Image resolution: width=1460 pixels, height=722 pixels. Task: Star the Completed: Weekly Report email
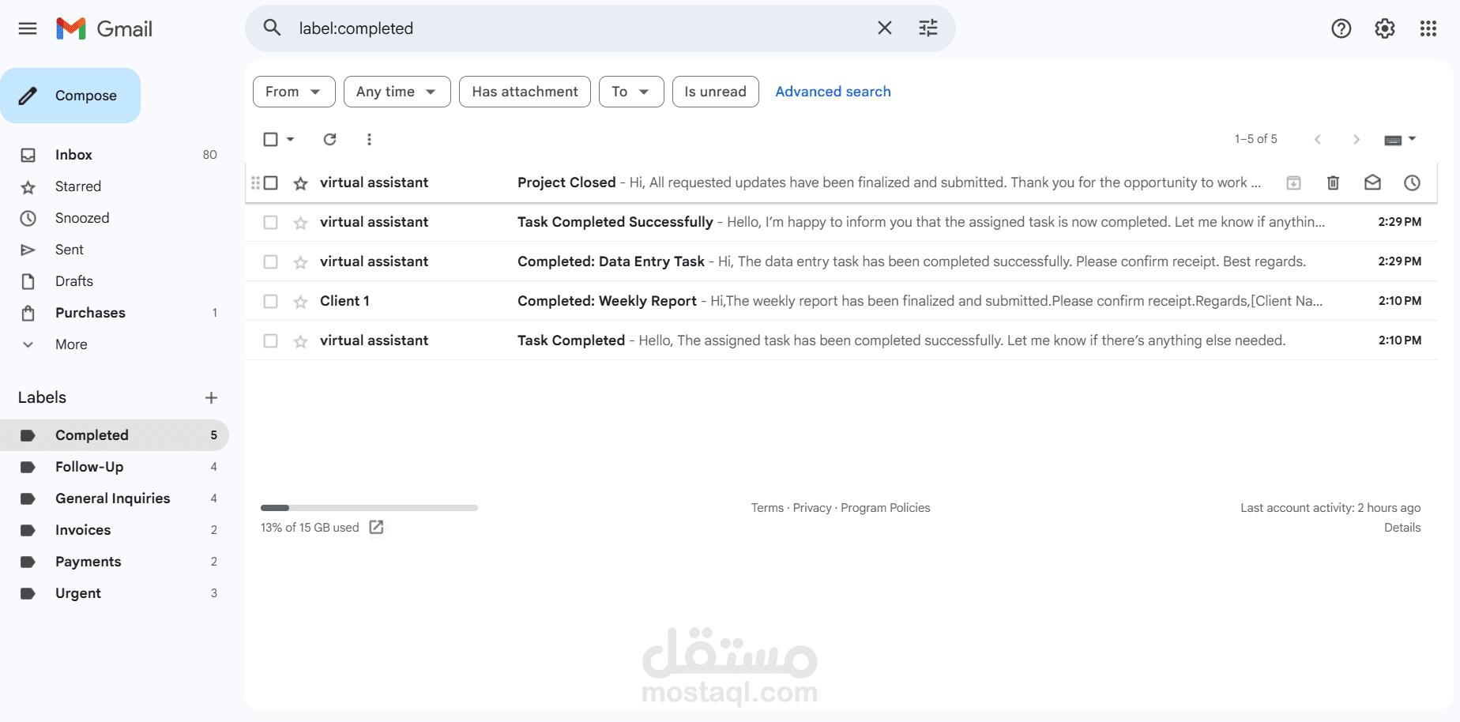[x=300, y=302]
